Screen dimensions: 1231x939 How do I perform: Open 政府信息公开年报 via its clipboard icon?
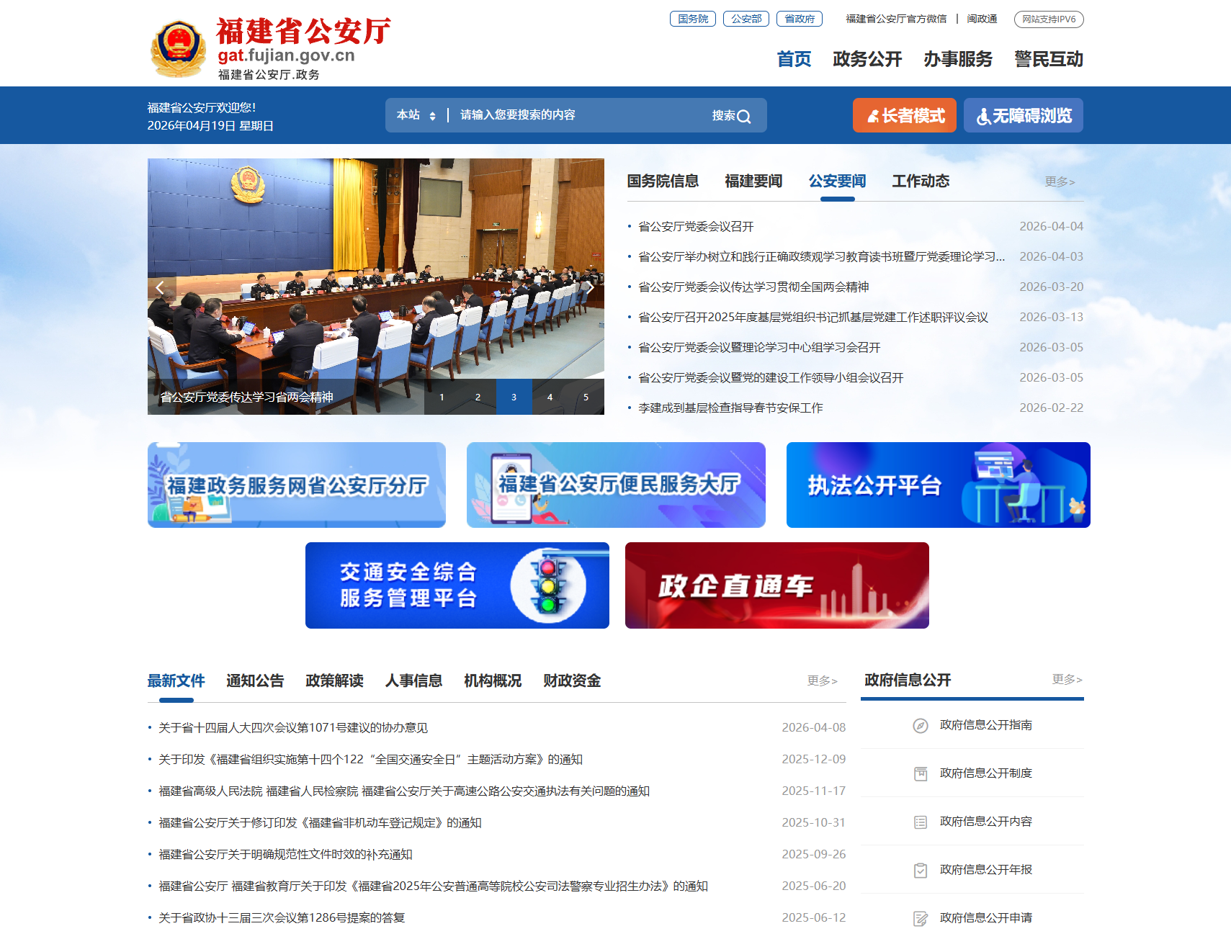(919, 869)
